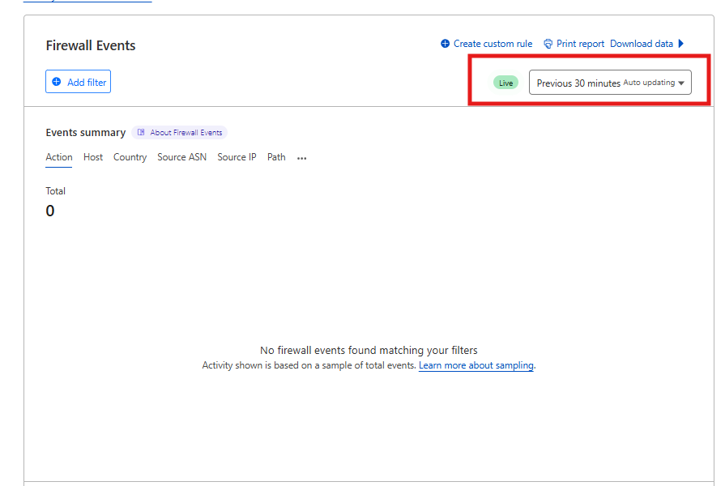Click the arrow icon next to Download data
This screenshot has width=725, height=486.
(681, 44)
